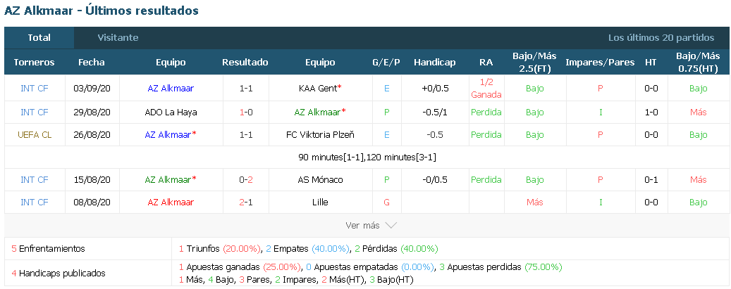Click the Impares/Pares column header
The image size is (731, 289).
[600, 63]
